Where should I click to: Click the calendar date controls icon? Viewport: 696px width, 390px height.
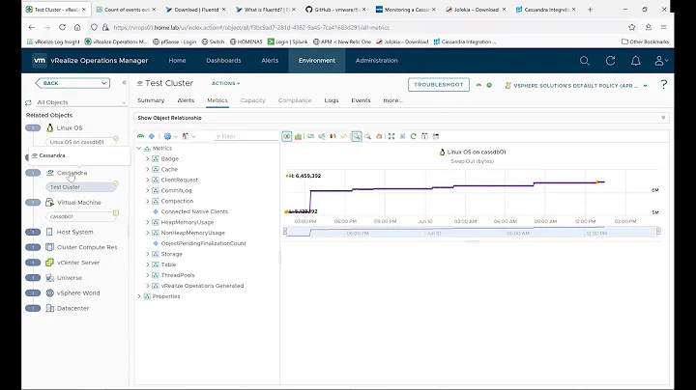click(x=435, y=136)
